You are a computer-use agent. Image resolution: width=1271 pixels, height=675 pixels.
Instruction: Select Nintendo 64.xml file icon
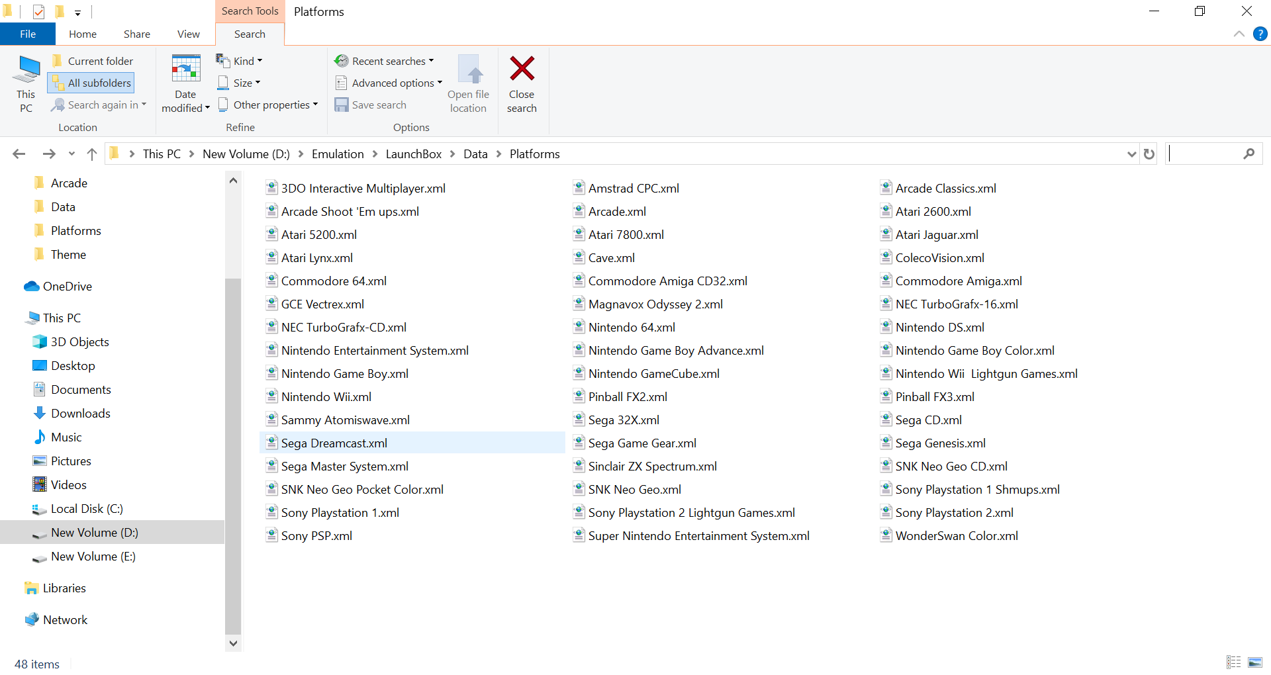coord(579,327)
